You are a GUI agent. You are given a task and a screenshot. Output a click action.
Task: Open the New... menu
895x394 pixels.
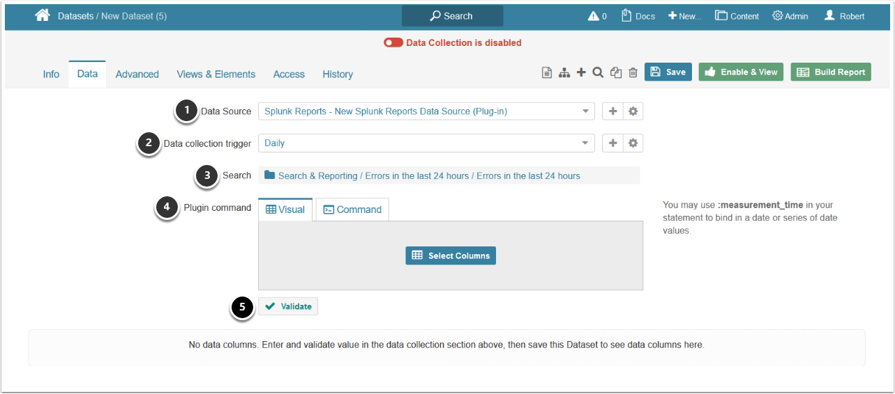click(x=684, y=16)
